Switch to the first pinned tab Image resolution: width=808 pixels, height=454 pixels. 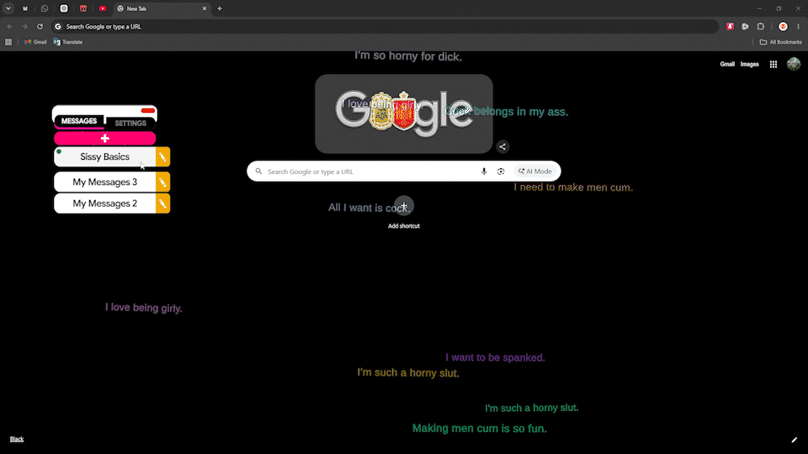click(x=25, y=8)
